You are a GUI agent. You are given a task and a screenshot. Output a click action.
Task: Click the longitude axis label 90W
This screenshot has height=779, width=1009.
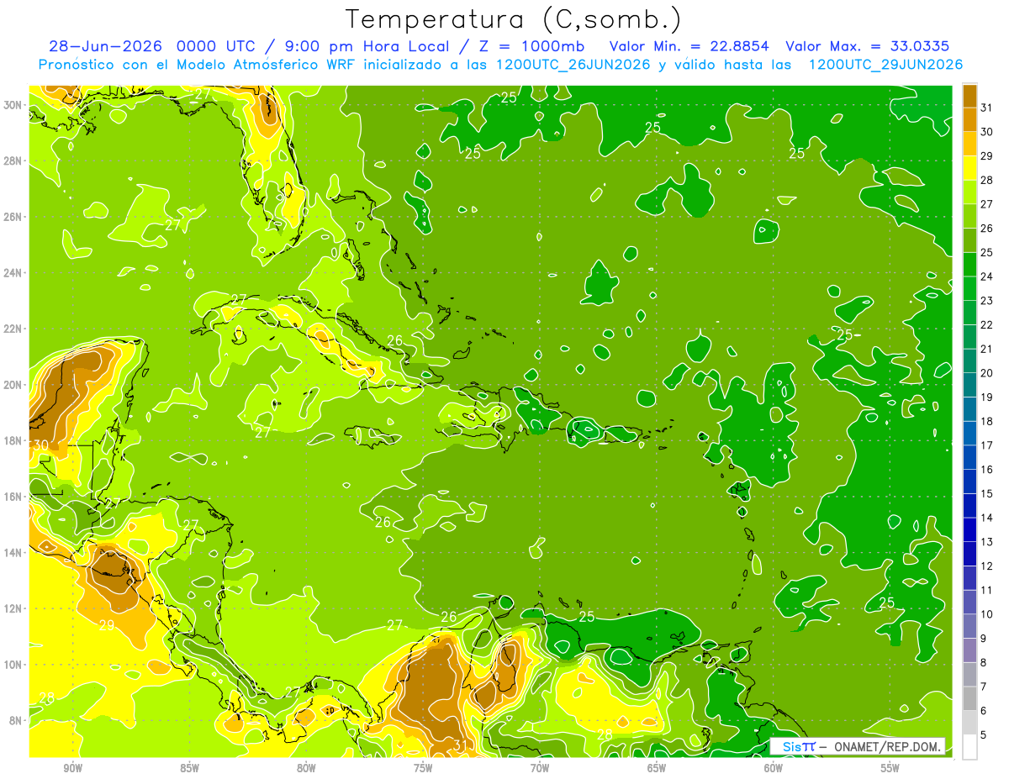coord(73,768)
